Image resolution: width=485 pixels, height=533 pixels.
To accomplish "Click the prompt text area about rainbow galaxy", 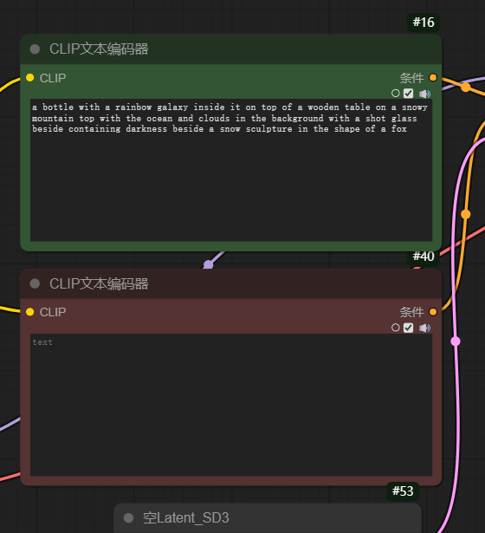I will click(231, 170).
